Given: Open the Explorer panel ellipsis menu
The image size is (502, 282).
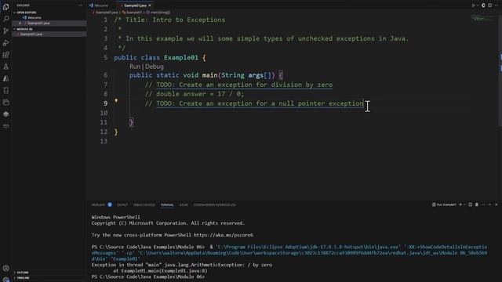Looking at the screenshot, I should tap(80, 5).
